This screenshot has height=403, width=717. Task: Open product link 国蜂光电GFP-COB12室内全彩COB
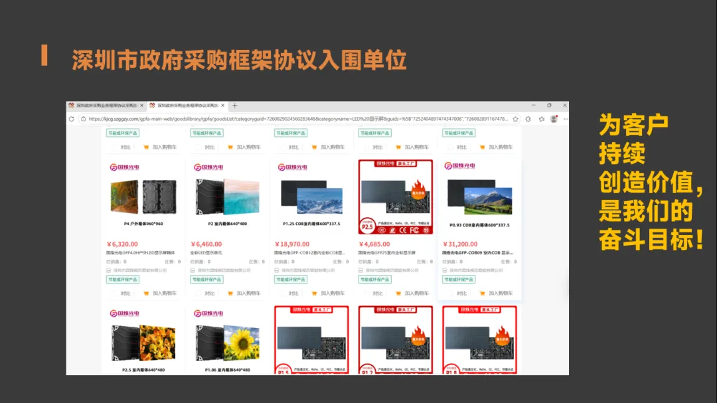[x=309, y=252]
